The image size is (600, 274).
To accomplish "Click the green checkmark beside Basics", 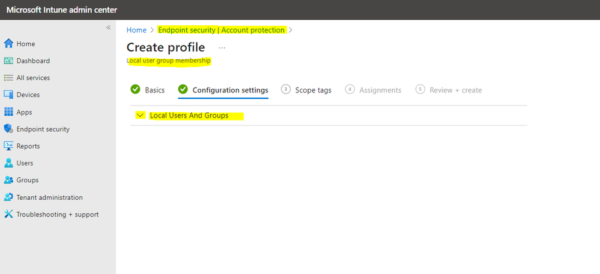I will [135, 89].
